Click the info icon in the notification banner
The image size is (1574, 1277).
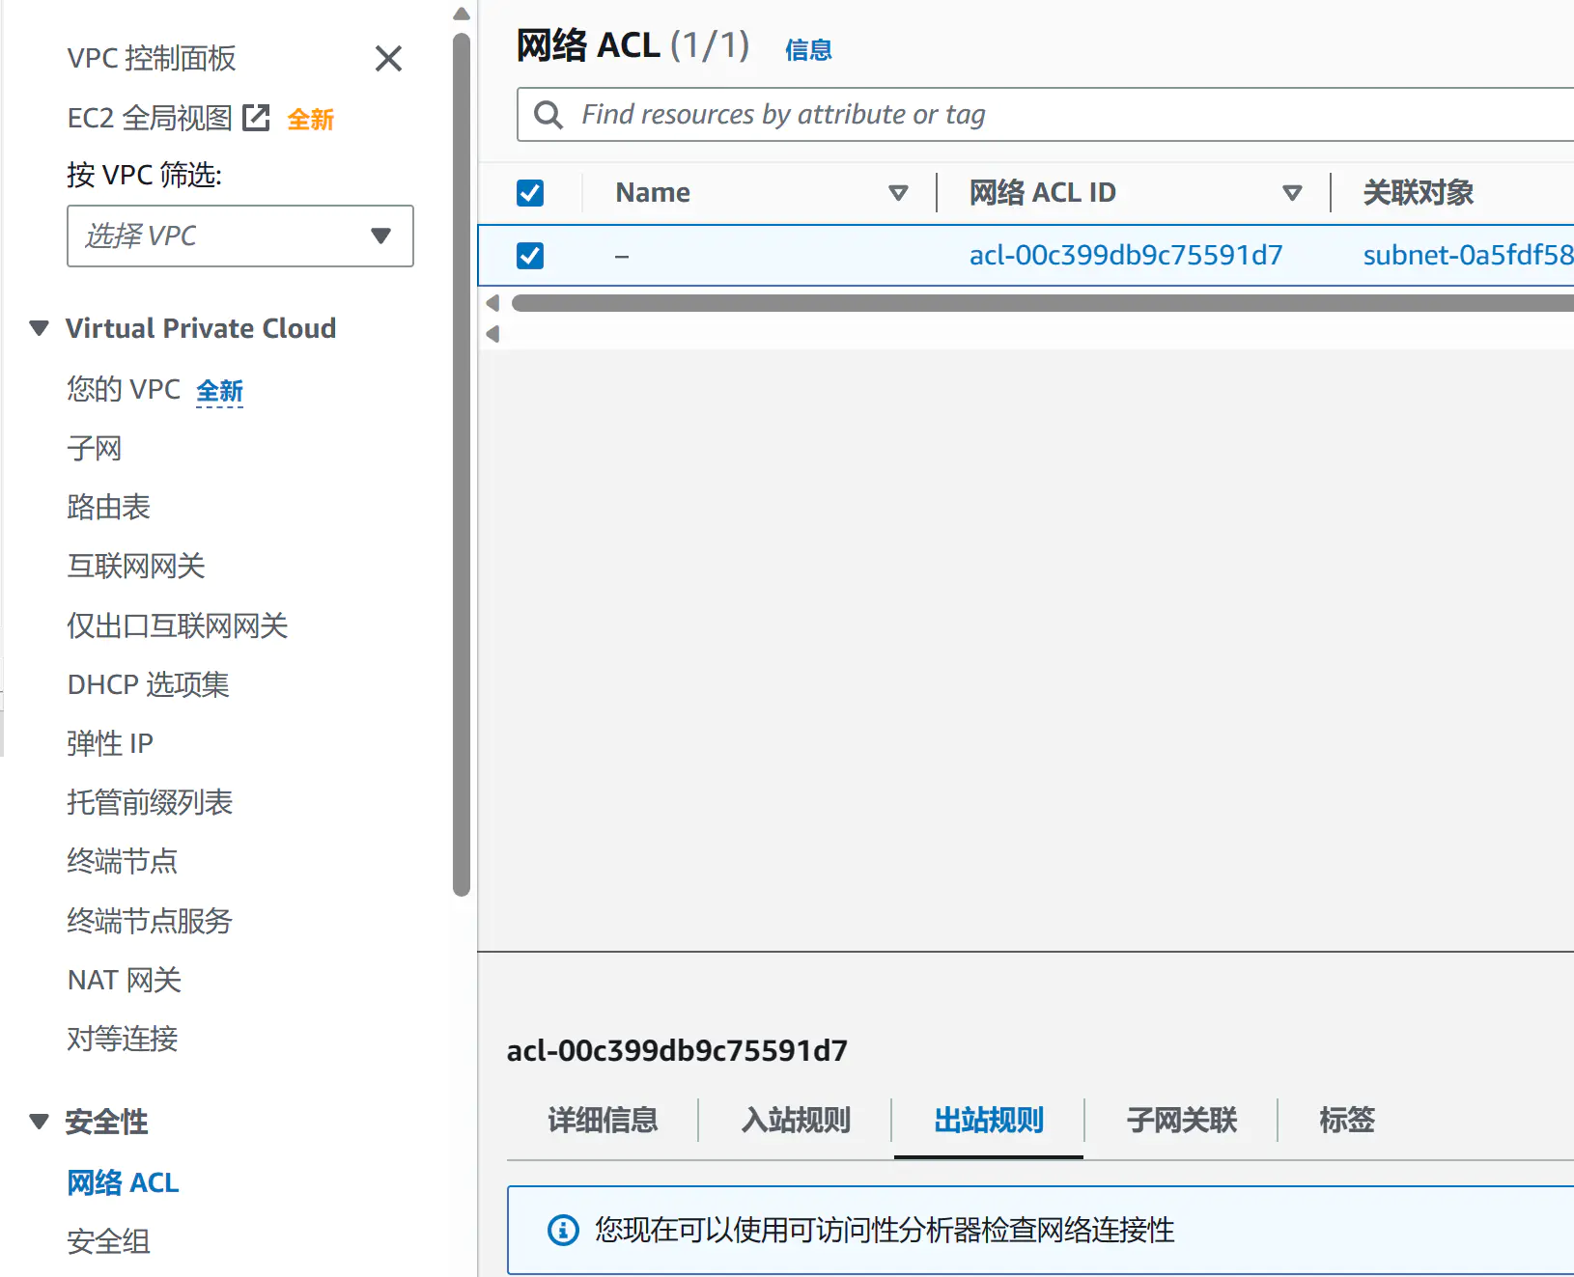coord(563,1230)
